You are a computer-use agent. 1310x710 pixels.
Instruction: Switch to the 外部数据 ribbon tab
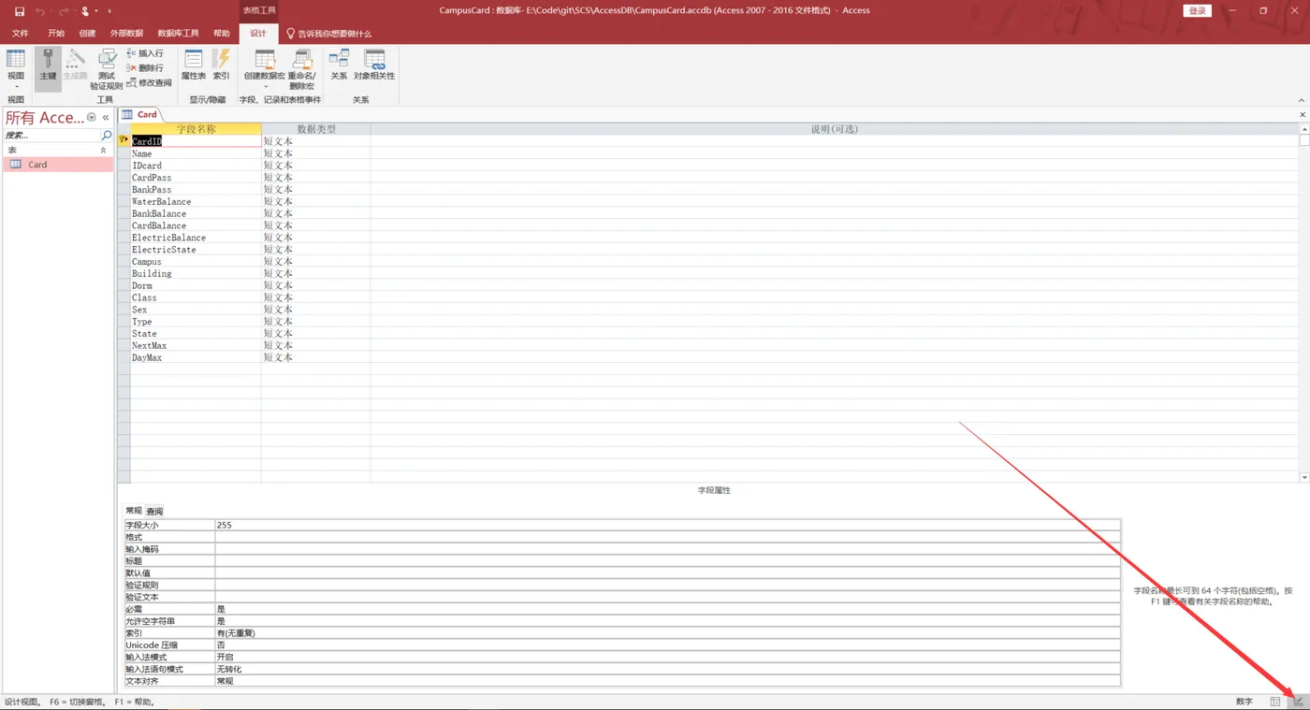(x=126, y=34)
